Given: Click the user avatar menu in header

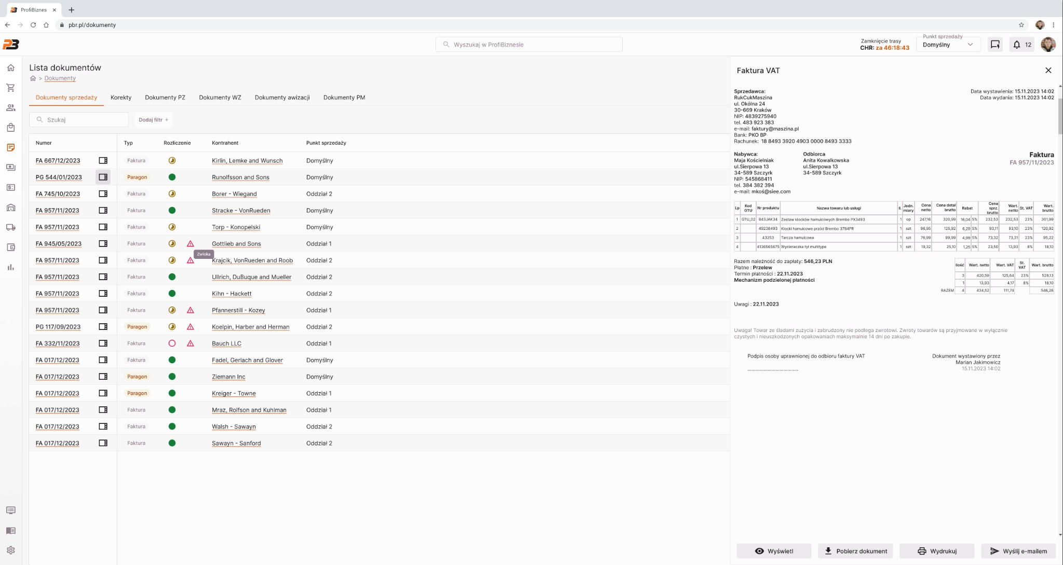Looking at the screenshot, I should click(x=1048, y=45).
